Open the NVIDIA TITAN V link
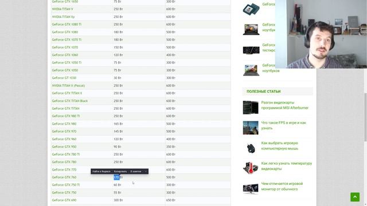This screenshot has height=206, width=367. (63, 9)
